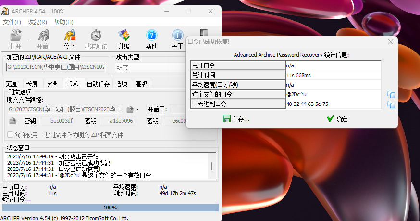Expand the dropdown arrow next to 打开

[29, 39]
